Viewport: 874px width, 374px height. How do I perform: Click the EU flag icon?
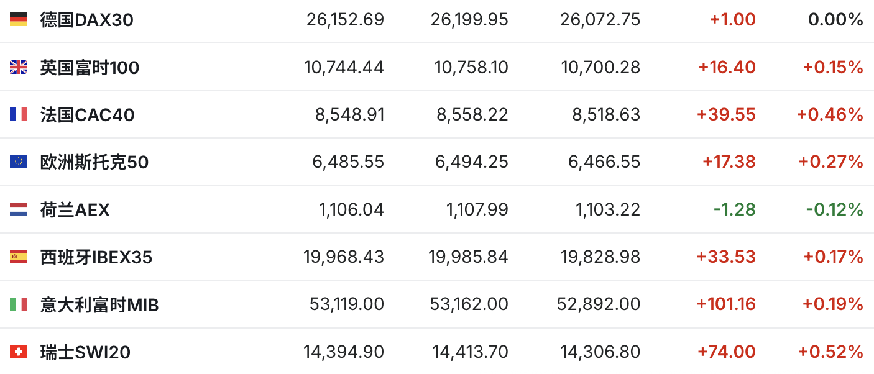coord(19,162)
